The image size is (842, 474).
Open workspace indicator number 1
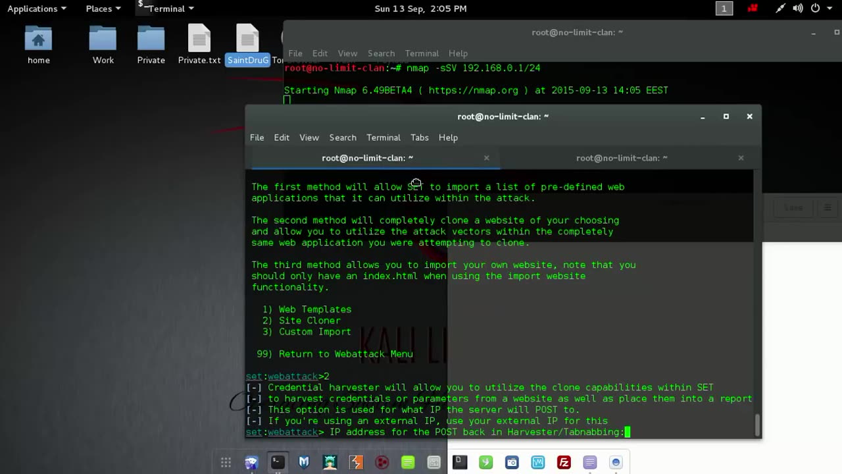click(x=724, y=9)
